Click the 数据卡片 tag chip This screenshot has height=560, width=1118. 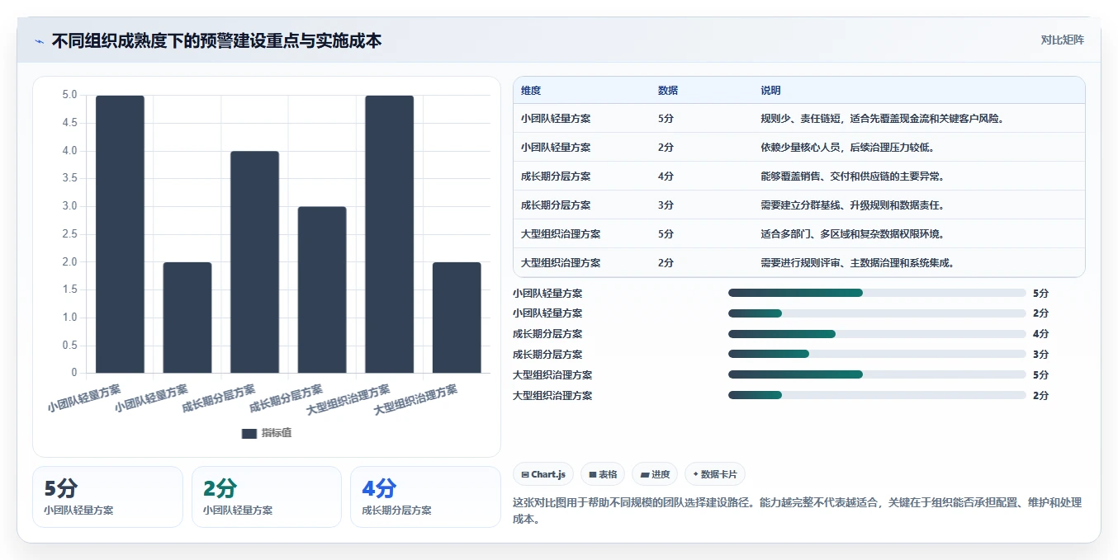715,474
